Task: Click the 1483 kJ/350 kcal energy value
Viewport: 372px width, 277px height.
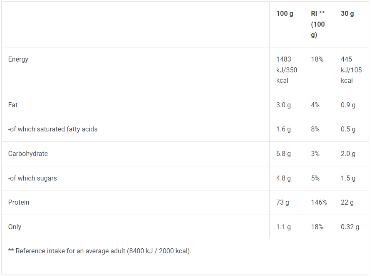Action: (x=286, y=70)
